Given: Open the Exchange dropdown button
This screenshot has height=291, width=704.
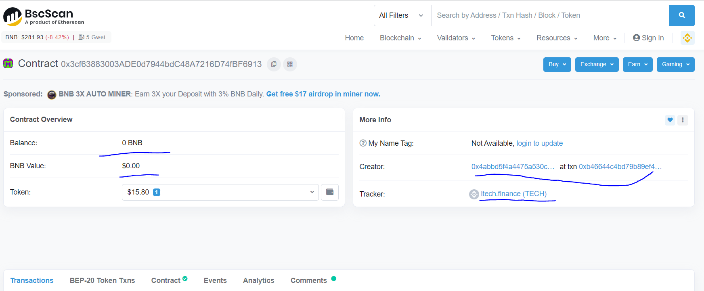Looking at the screenshot, I should pyautogui.click(x=597, y=65).
